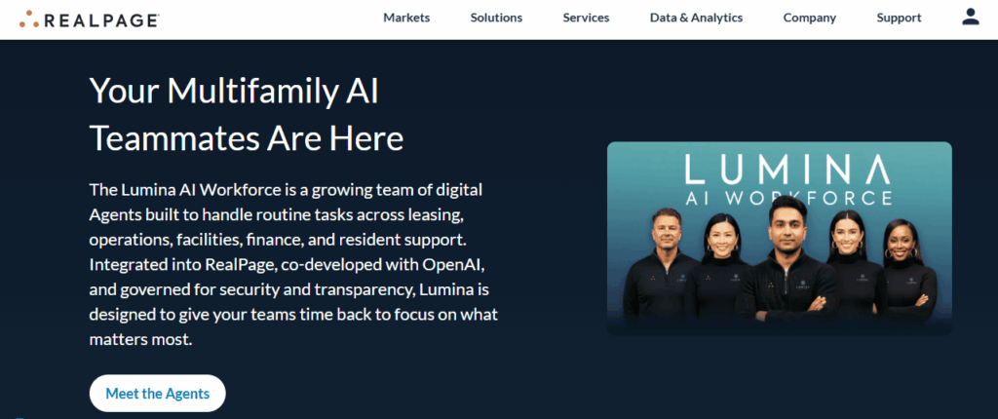Click the heading Your Multifamily AI Teammates Are Here
The image size is (998, 419).
tap(247, 115)
